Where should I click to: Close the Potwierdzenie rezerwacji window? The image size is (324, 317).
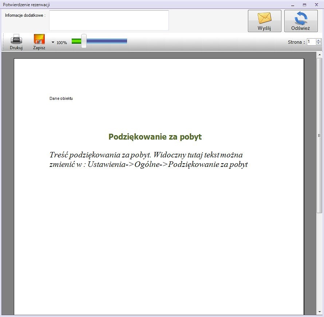pyautogui.click(x=316, y=5)
